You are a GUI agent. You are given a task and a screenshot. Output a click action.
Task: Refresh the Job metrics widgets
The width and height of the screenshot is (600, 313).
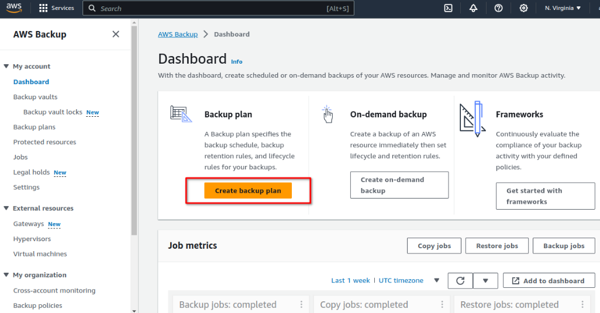(x=460, y=281)
